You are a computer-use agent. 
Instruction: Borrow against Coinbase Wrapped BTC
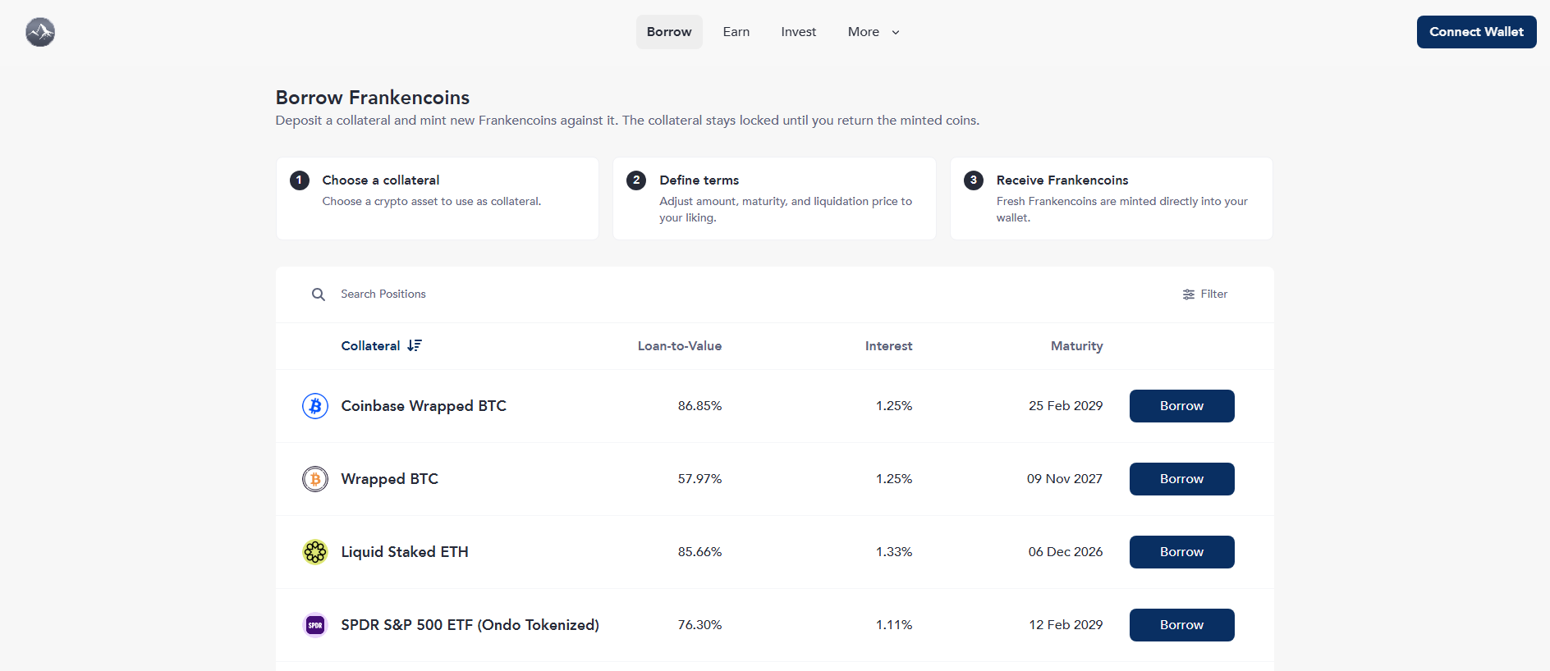tap(1182, 406)
